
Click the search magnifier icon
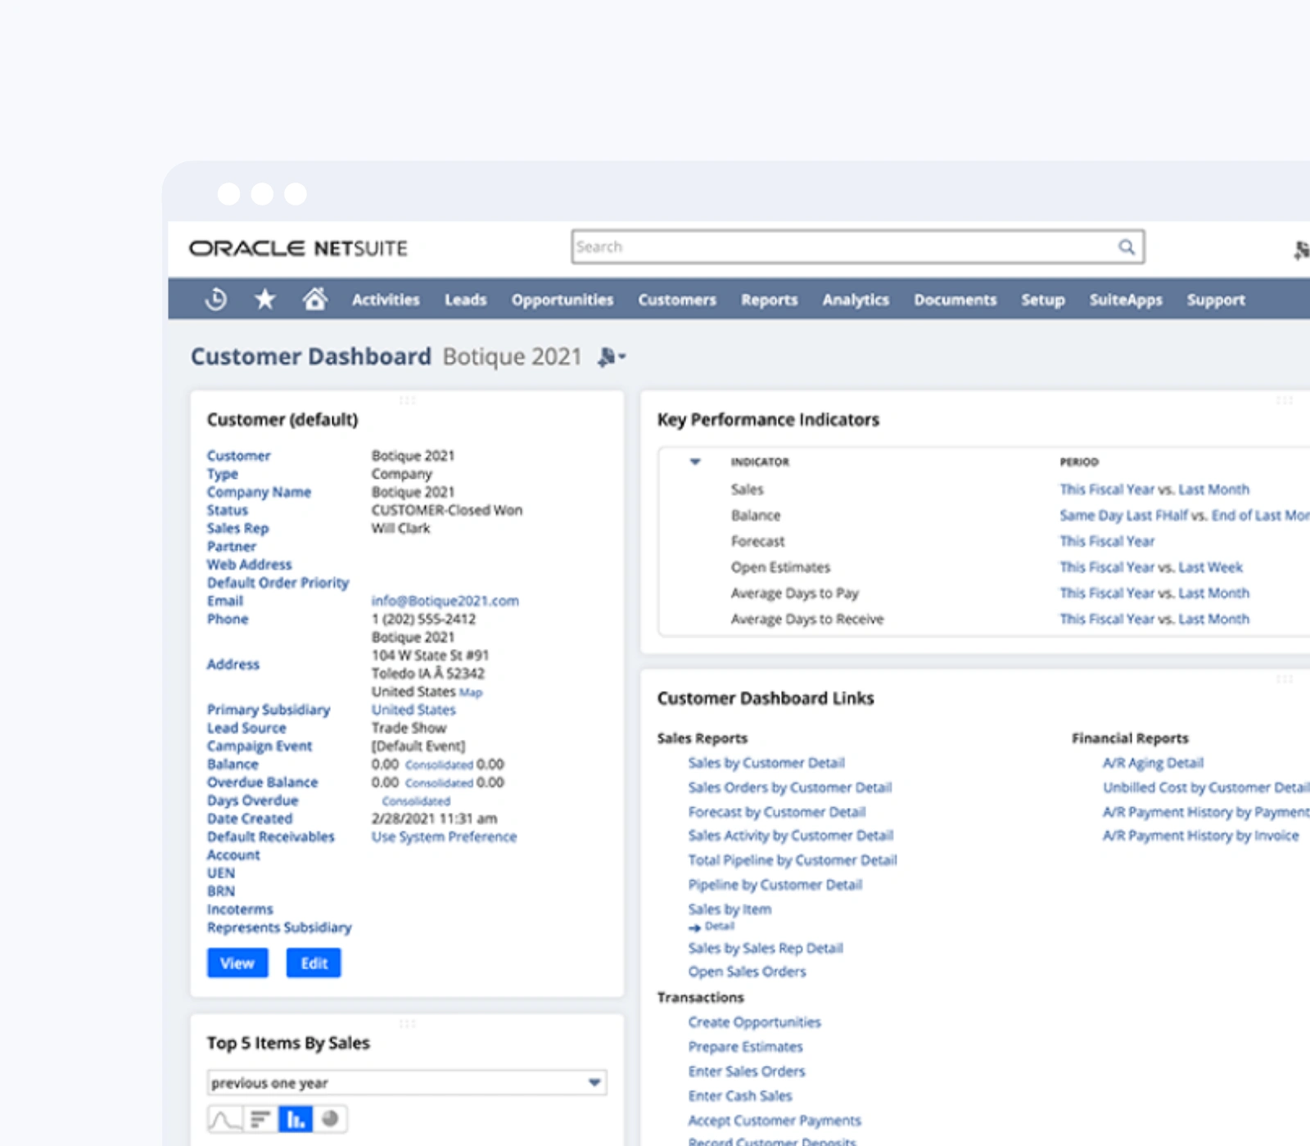(x=1127, y=246)
